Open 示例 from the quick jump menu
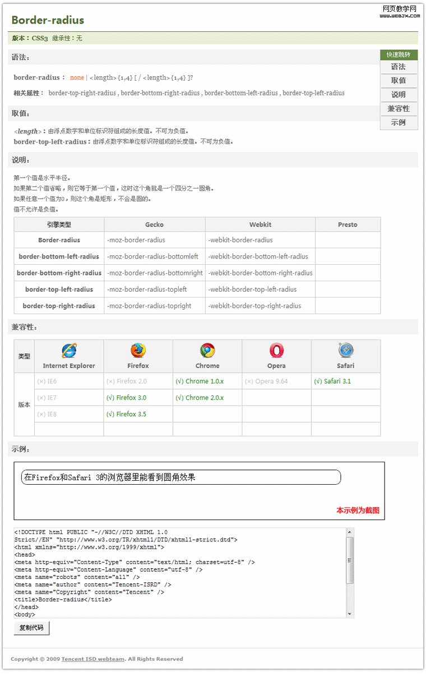Image resolution: width=426 pixels, height=676 pixels. click(399, 122)
